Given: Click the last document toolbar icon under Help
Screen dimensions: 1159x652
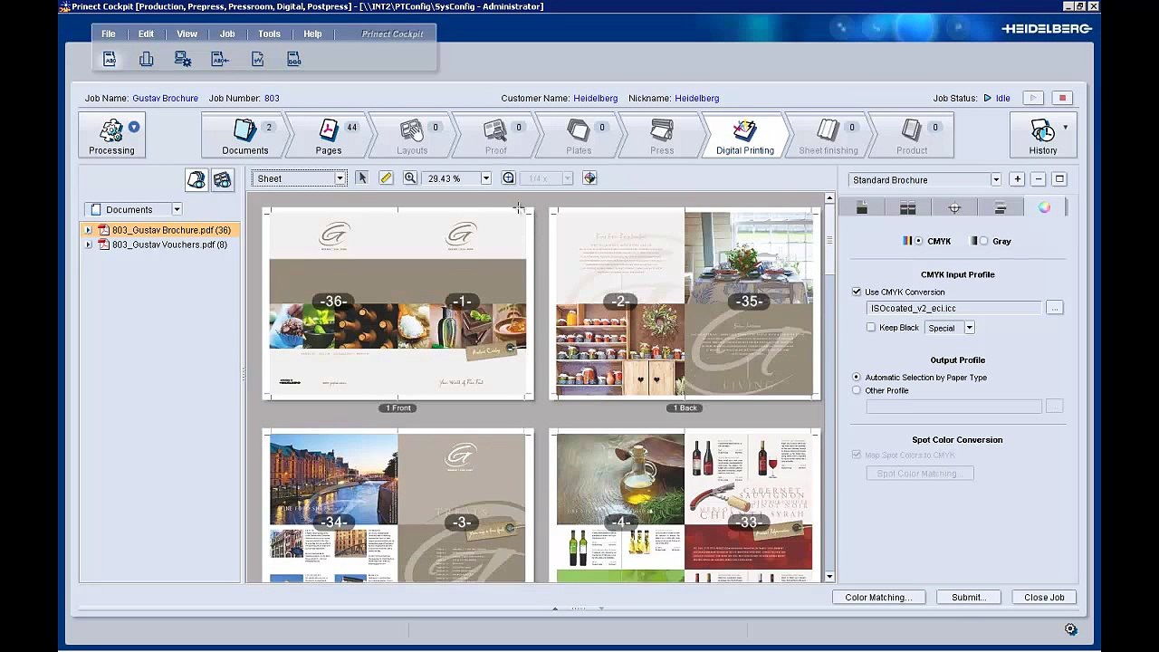Looking at the screenshot, I should tap(294, 59).
